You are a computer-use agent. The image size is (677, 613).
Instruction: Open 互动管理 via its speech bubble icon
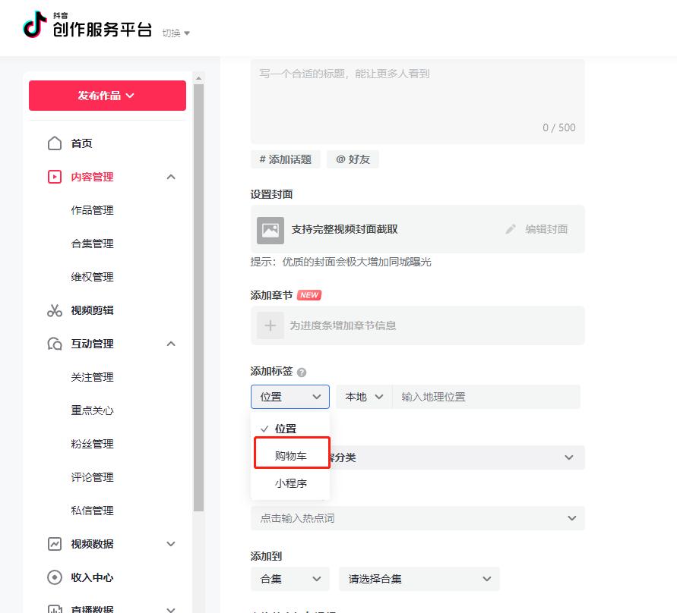[54, 344]
